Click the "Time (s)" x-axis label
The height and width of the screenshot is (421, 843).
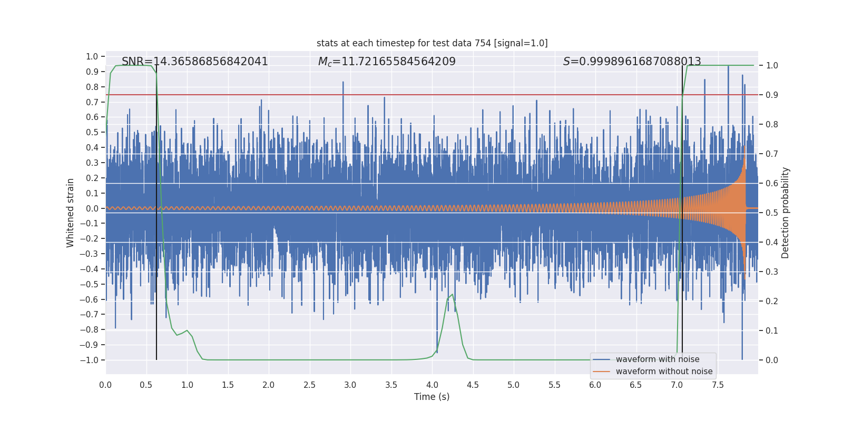click(432, 397)
